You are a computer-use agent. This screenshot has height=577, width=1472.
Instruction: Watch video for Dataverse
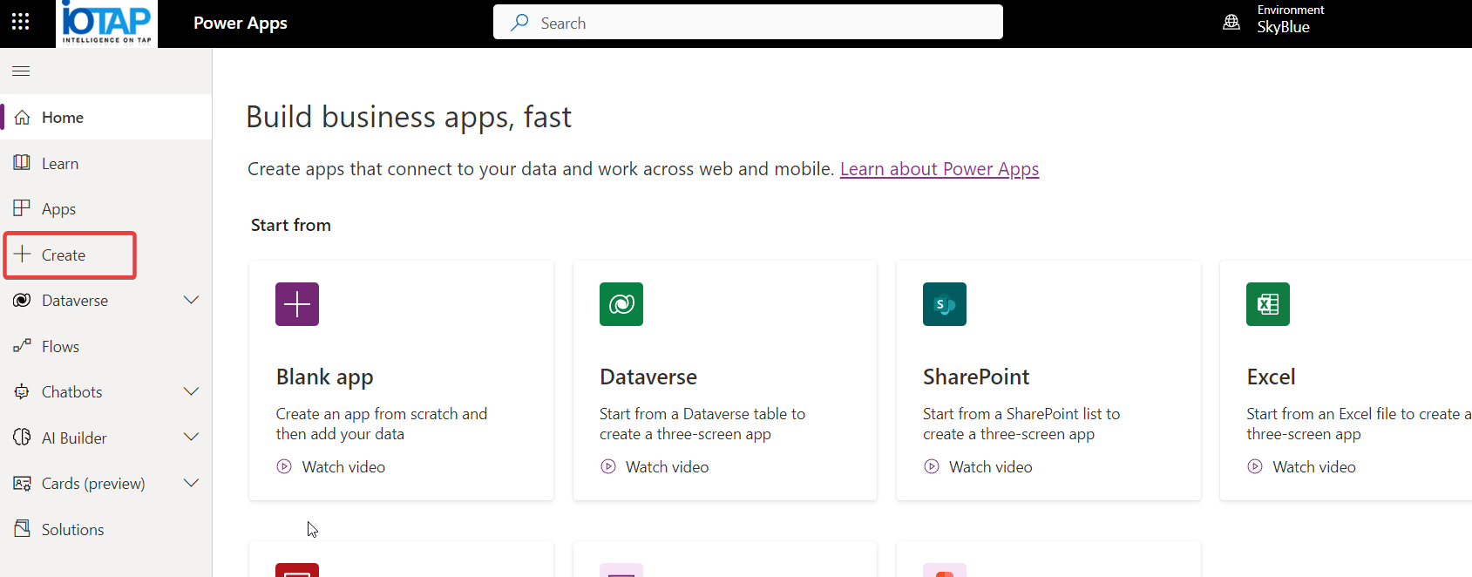click(668, 467)
